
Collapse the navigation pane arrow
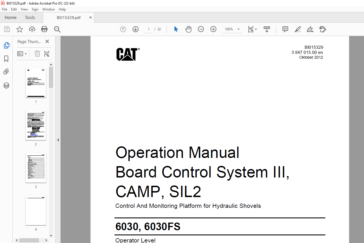tap(58, 140)
